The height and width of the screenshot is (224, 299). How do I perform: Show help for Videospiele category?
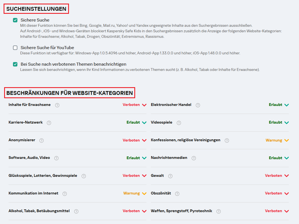point(179,123)
